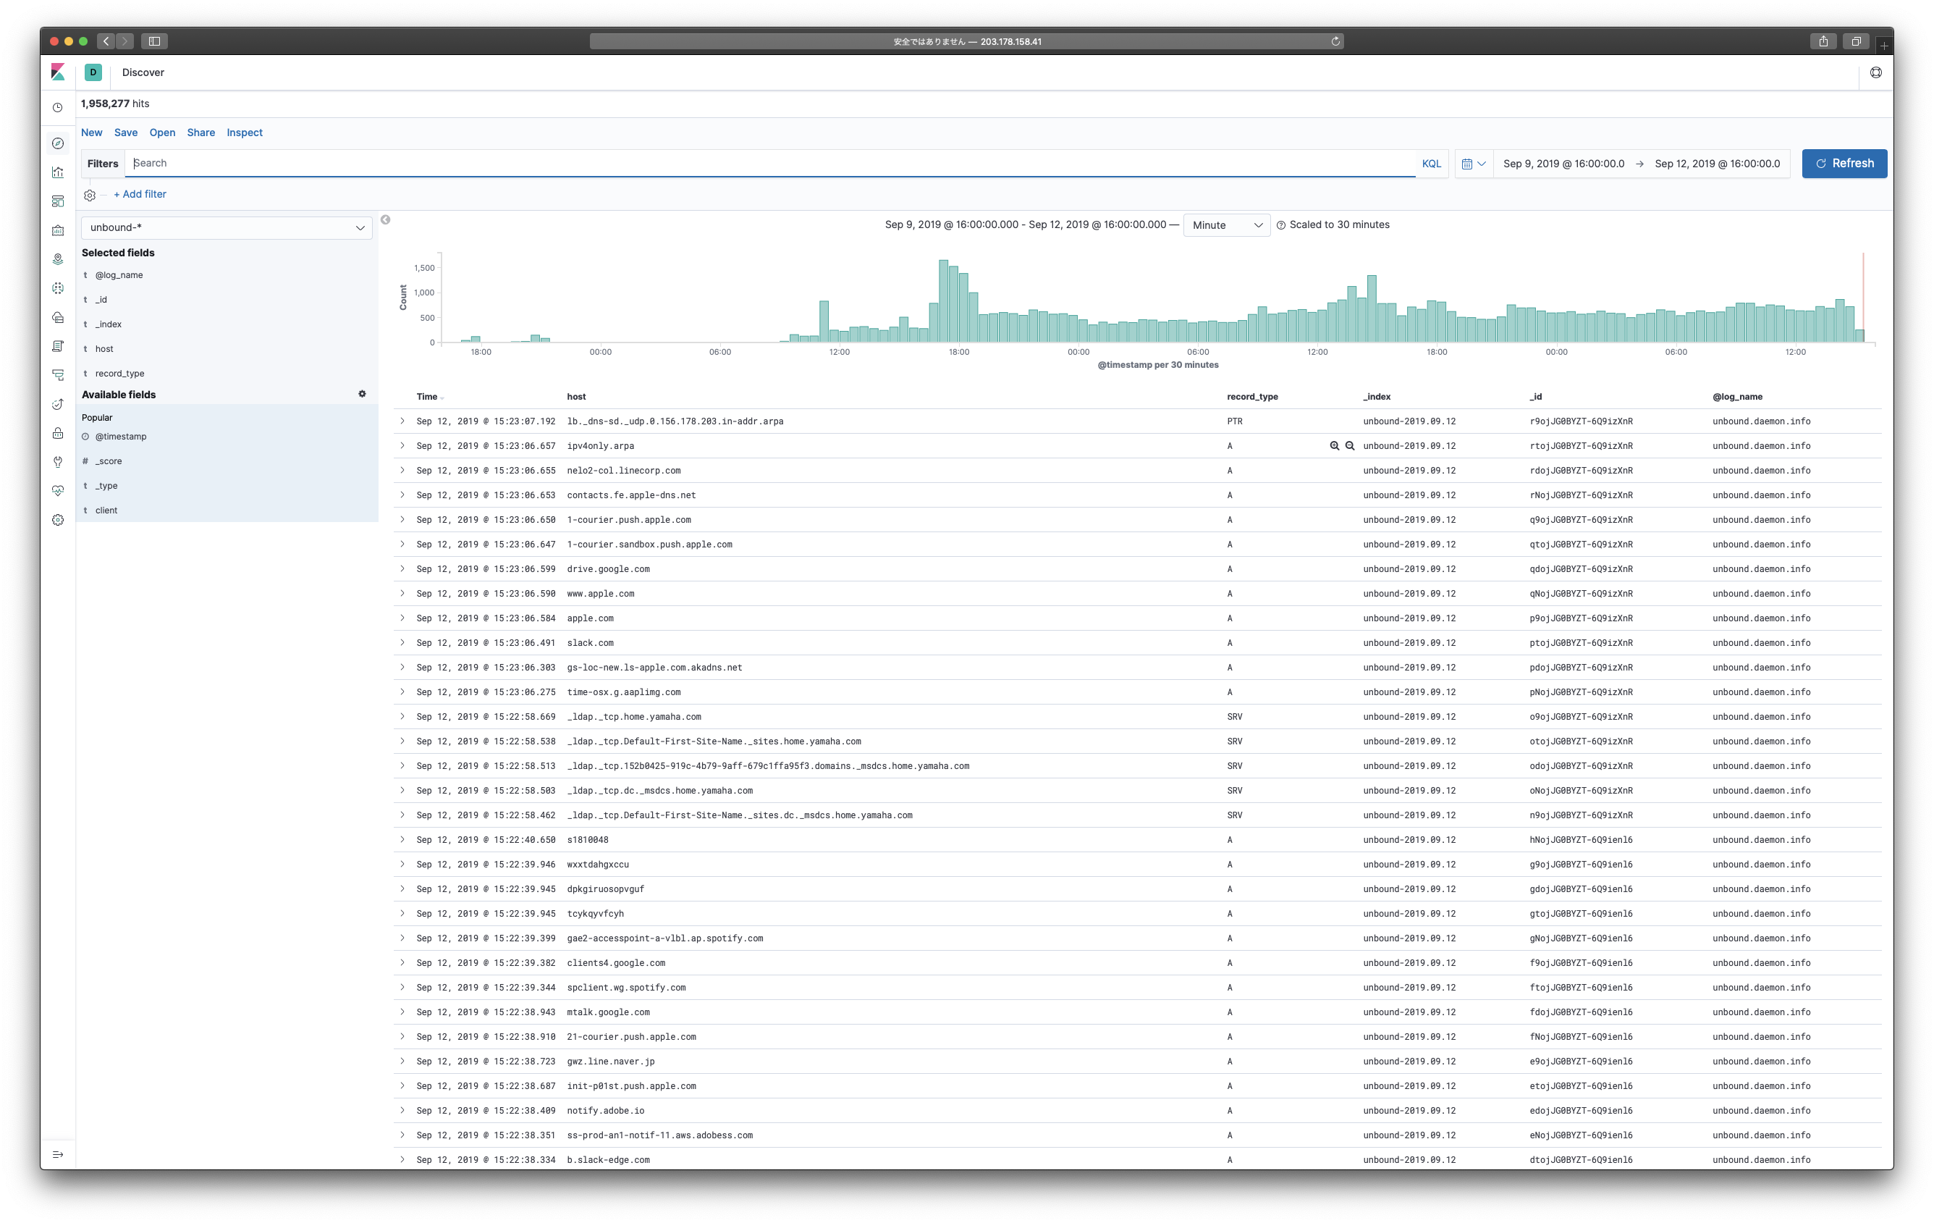The width and height of the screenshot is (1934, 1223).
Task: Click the tallest histogram bar near 18:00
Action: (x=944, y=301)
